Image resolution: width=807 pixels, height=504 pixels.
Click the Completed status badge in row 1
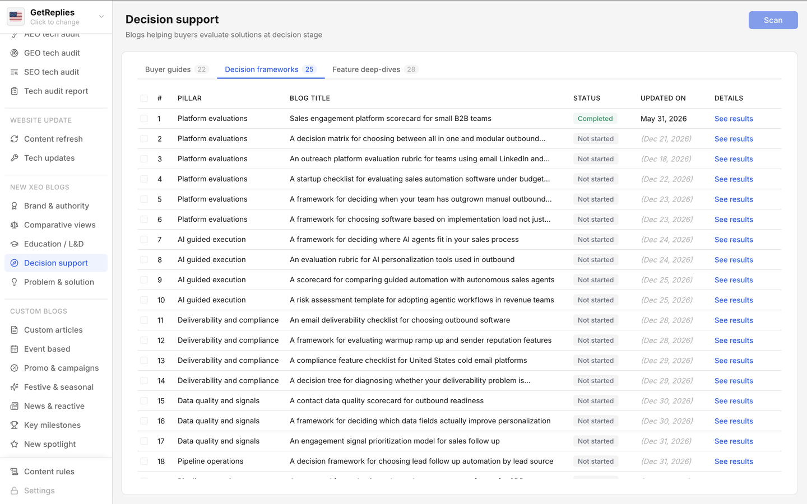tap(595, 119)
